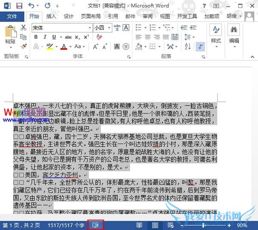Switch to the 页面布局 tab

pos(91,16)
